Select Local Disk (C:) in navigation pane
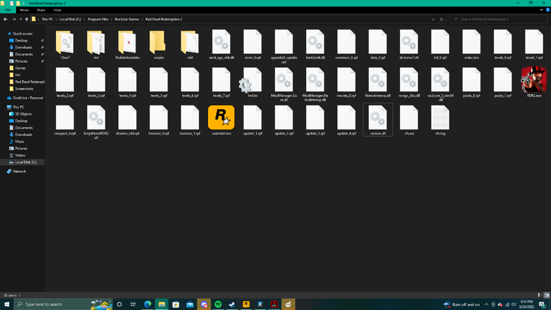This screenshot has height=310, width=551. pyautogui.click(x=29, y=162)
